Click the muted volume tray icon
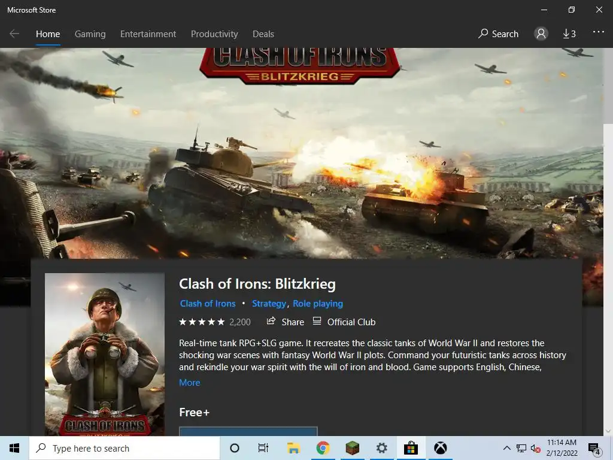613x460 pixels. [x=536, y=448]
